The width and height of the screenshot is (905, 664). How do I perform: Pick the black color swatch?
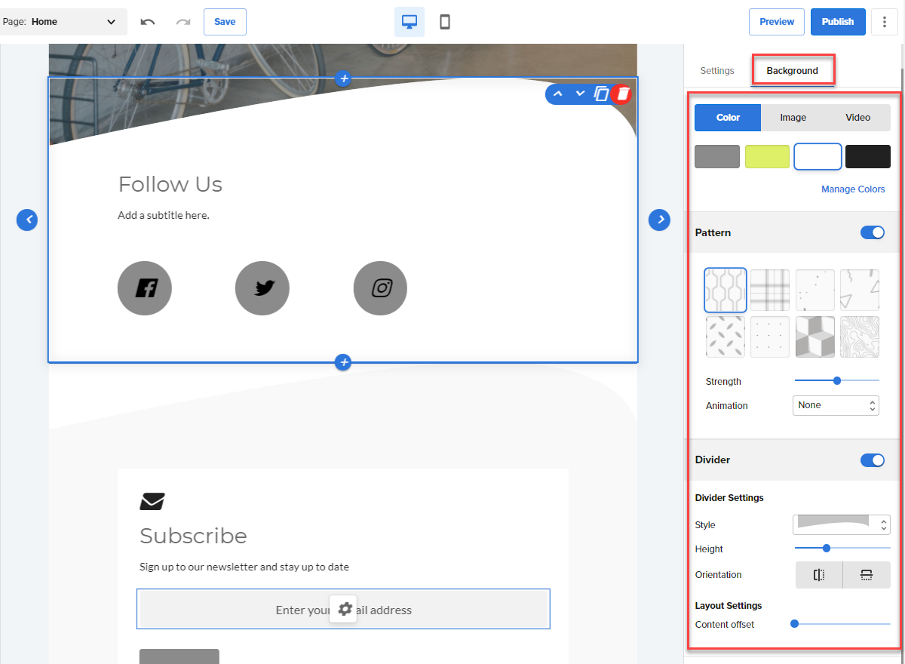pos(868,156)
